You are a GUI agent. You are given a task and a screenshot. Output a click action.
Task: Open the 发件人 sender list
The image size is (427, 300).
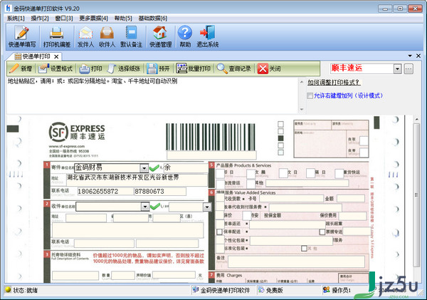tap(86, 36)
